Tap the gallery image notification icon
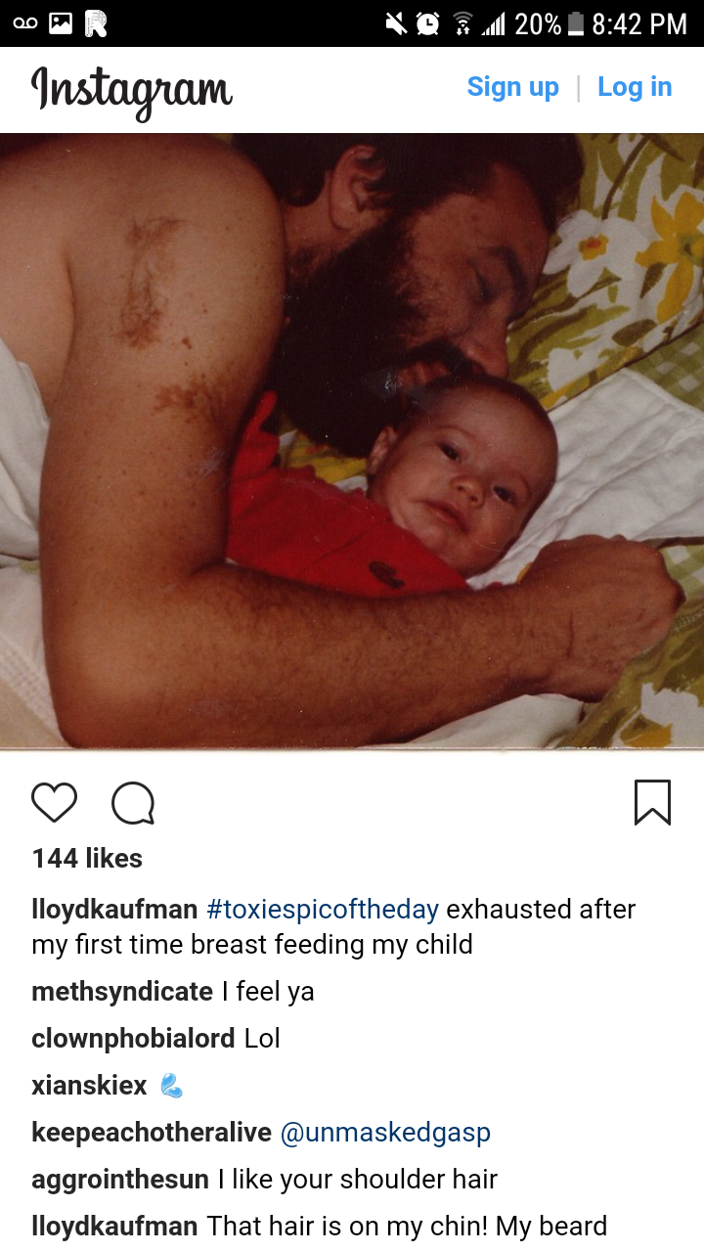This screenshot has height=1252, width=704. 61,22
